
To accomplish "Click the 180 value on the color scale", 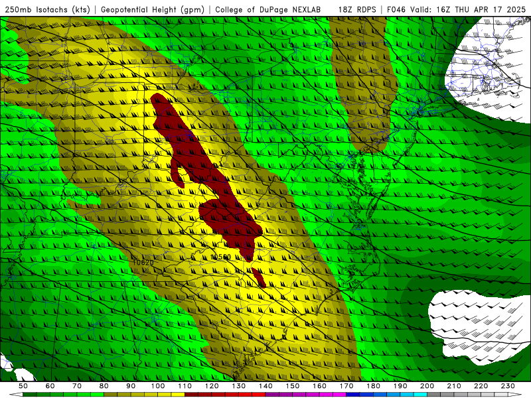I will click(x=373, y=386).
